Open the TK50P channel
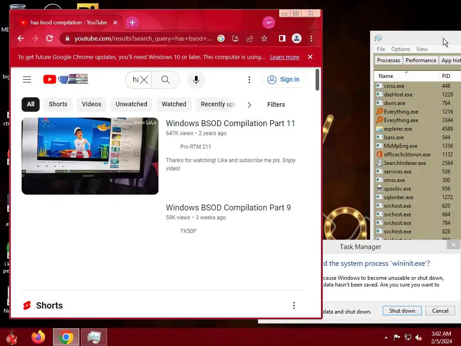Image resolution: width=461 pixels, height=346 pixels. [188, 231]
